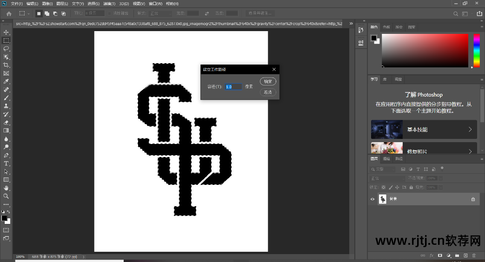Open the layer blend mode 正常 dropdown
Screen dimensions: 485x262
[387, 178]
